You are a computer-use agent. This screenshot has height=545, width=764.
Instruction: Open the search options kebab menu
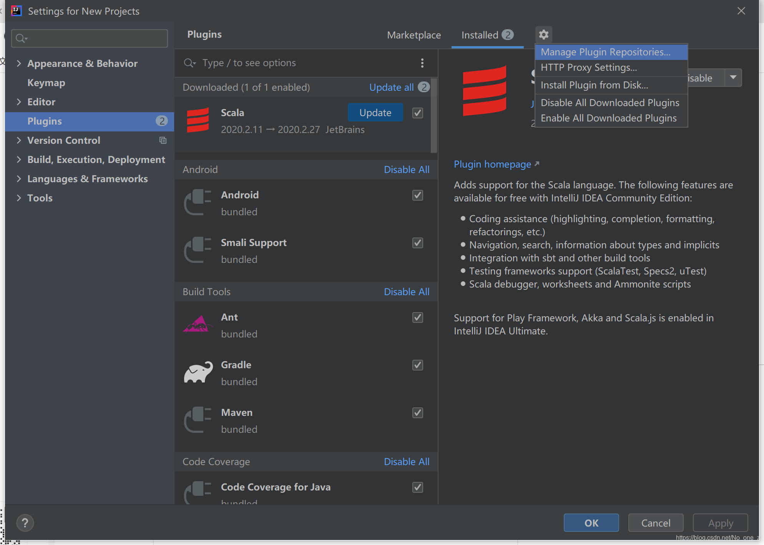[422, 63]
